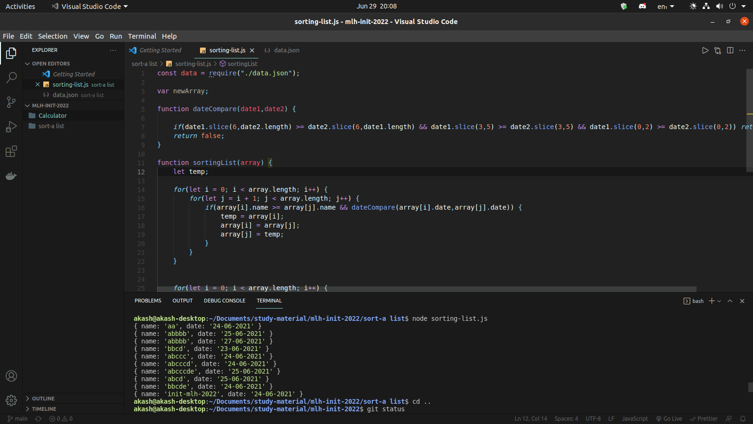Open the Activities overview
The image size is (753, 424).
coord(20,7)
